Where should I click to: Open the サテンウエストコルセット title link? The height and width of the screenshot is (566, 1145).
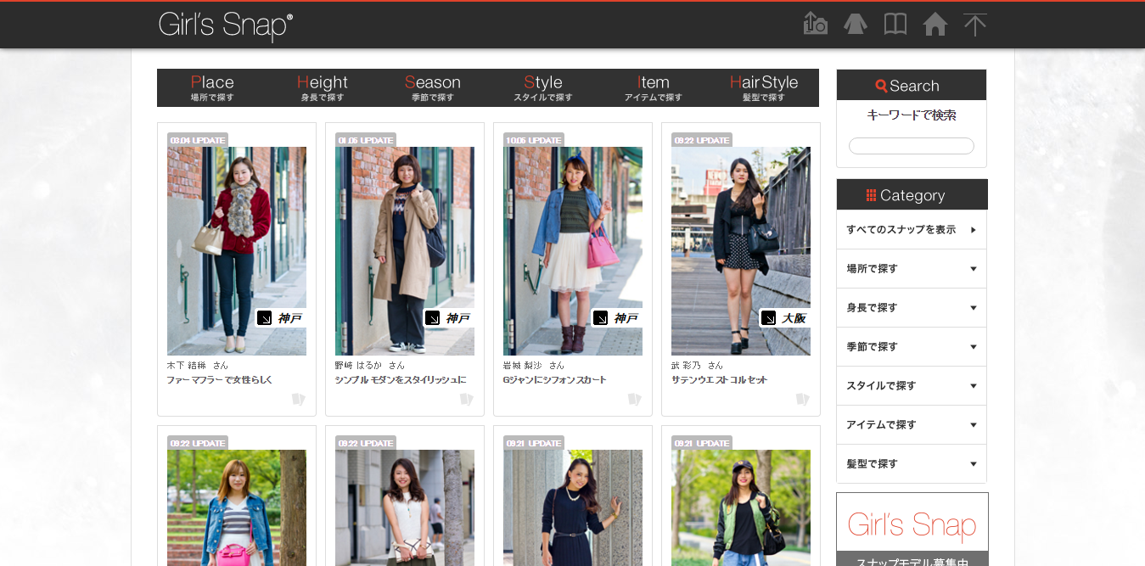click(x=719, y=380)
